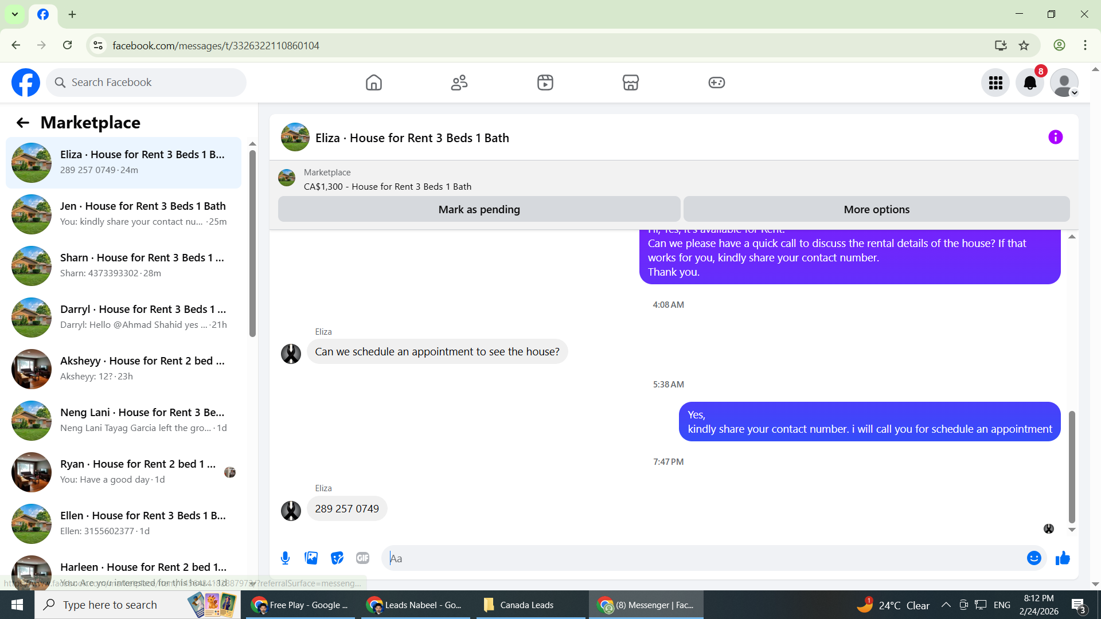Viewport: 1101px width, 619px height.
Task: Attach a photo using the image icon
Action: [x=311, y=558]
